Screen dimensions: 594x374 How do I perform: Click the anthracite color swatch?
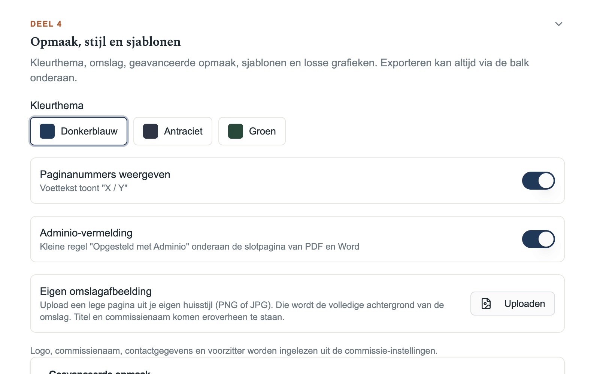151,131
